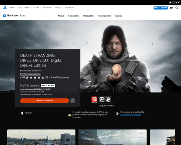Click the Sony logo

tap(174, 2)
